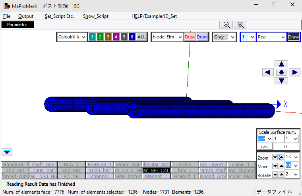Load the Piramid_1 example
This screenshot has height=196, width=302.
coord(185,176)
